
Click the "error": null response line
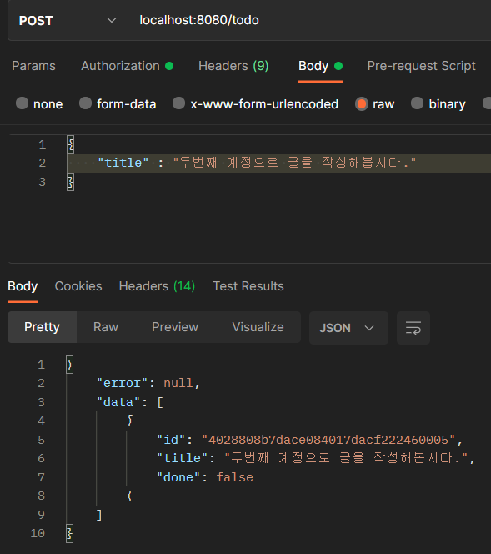pos(148,383)
